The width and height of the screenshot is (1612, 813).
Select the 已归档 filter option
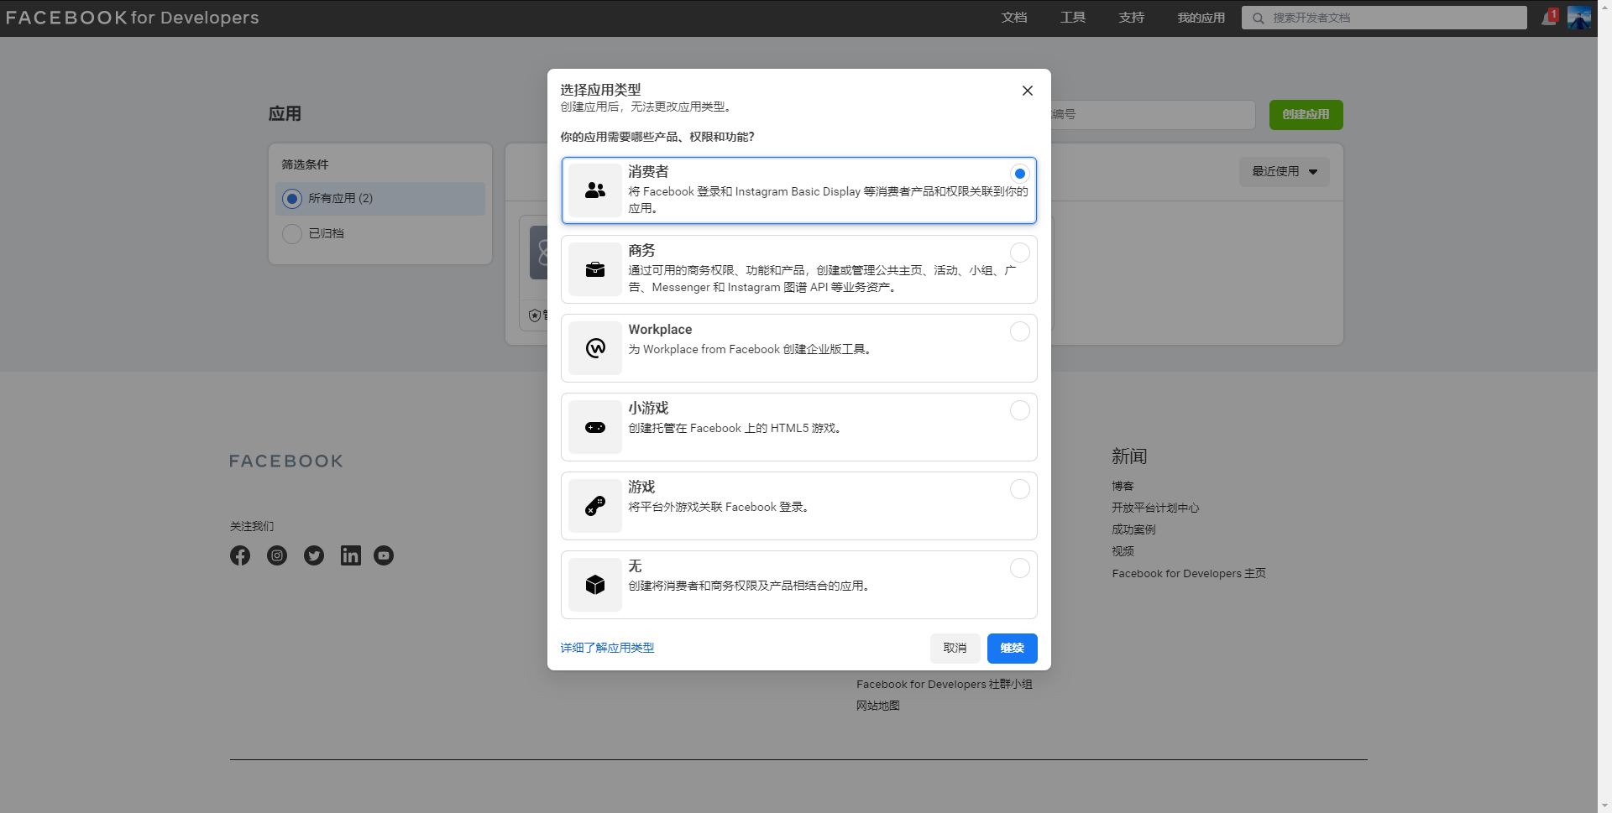click(x=291, y=233)
